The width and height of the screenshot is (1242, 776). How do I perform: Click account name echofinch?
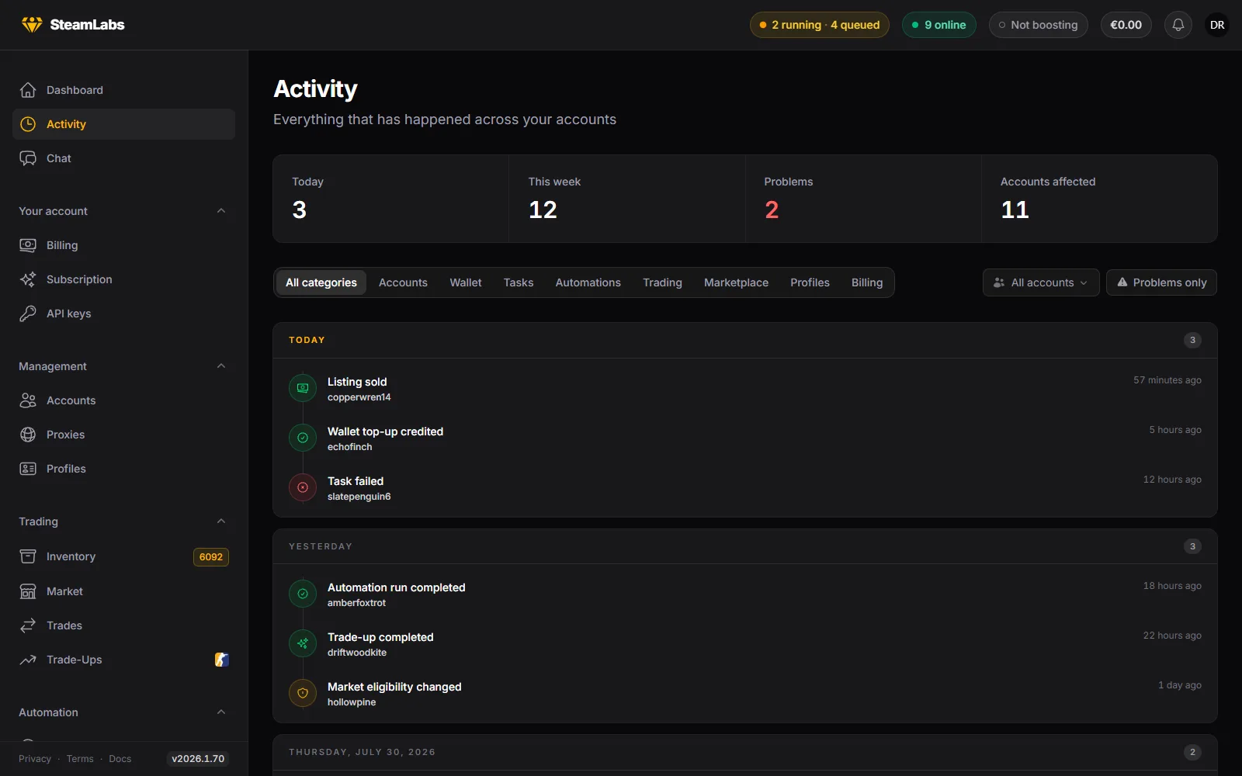[x=350, y=447]
